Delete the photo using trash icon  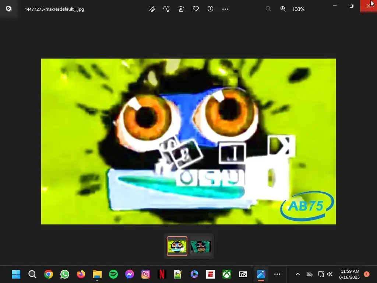point(181,9)
